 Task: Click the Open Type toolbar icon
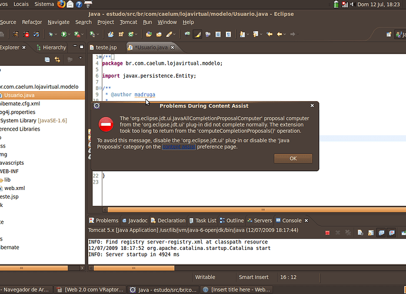coord(149,34)
